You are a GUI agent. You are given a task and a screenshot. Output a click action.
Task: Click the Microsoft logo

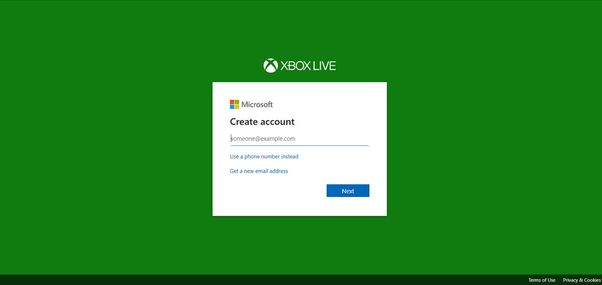[251, 104]
